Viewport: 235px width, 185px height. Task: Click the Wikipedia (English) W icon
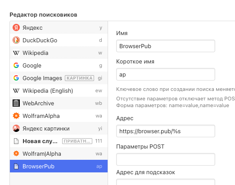click(x=16, y=90)
